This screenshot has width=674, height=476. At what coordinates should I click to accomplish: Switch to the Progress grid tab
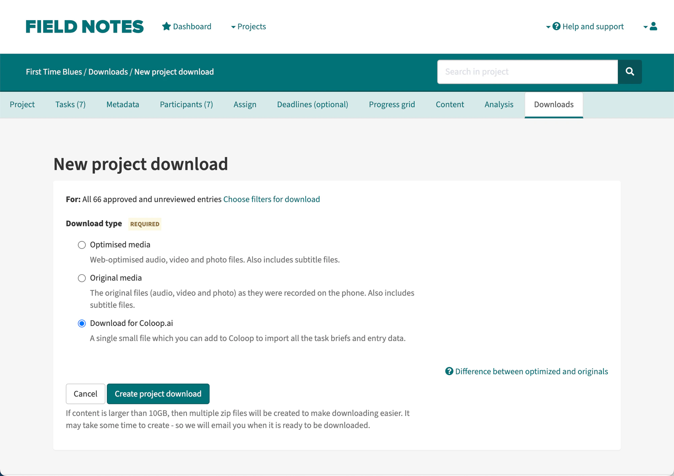click(x=392, y=105)
